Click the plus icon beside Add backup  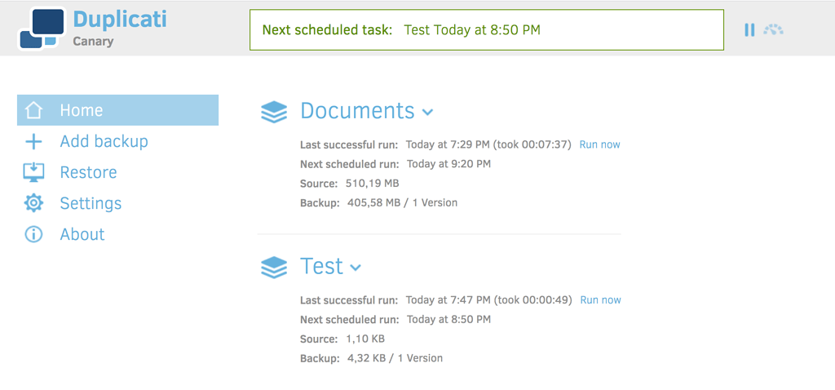click(x=33, y=142)
